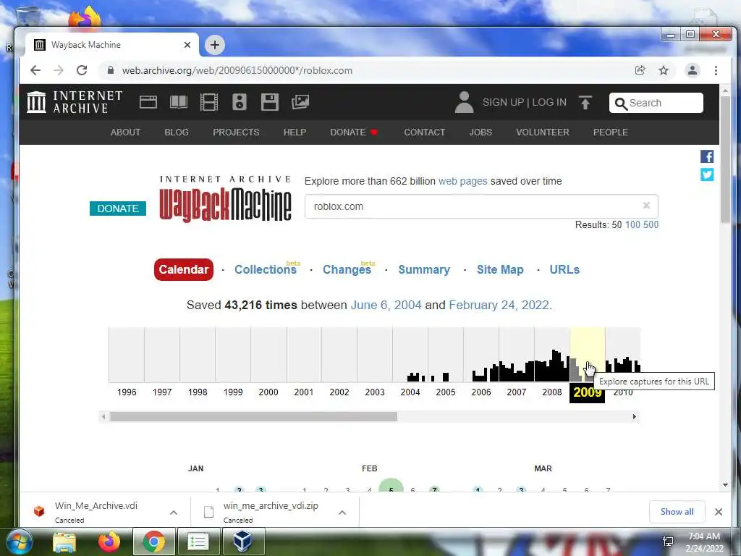Open File Explorer from taskbar
Viewport: 741px width, 556px height.
64,542
